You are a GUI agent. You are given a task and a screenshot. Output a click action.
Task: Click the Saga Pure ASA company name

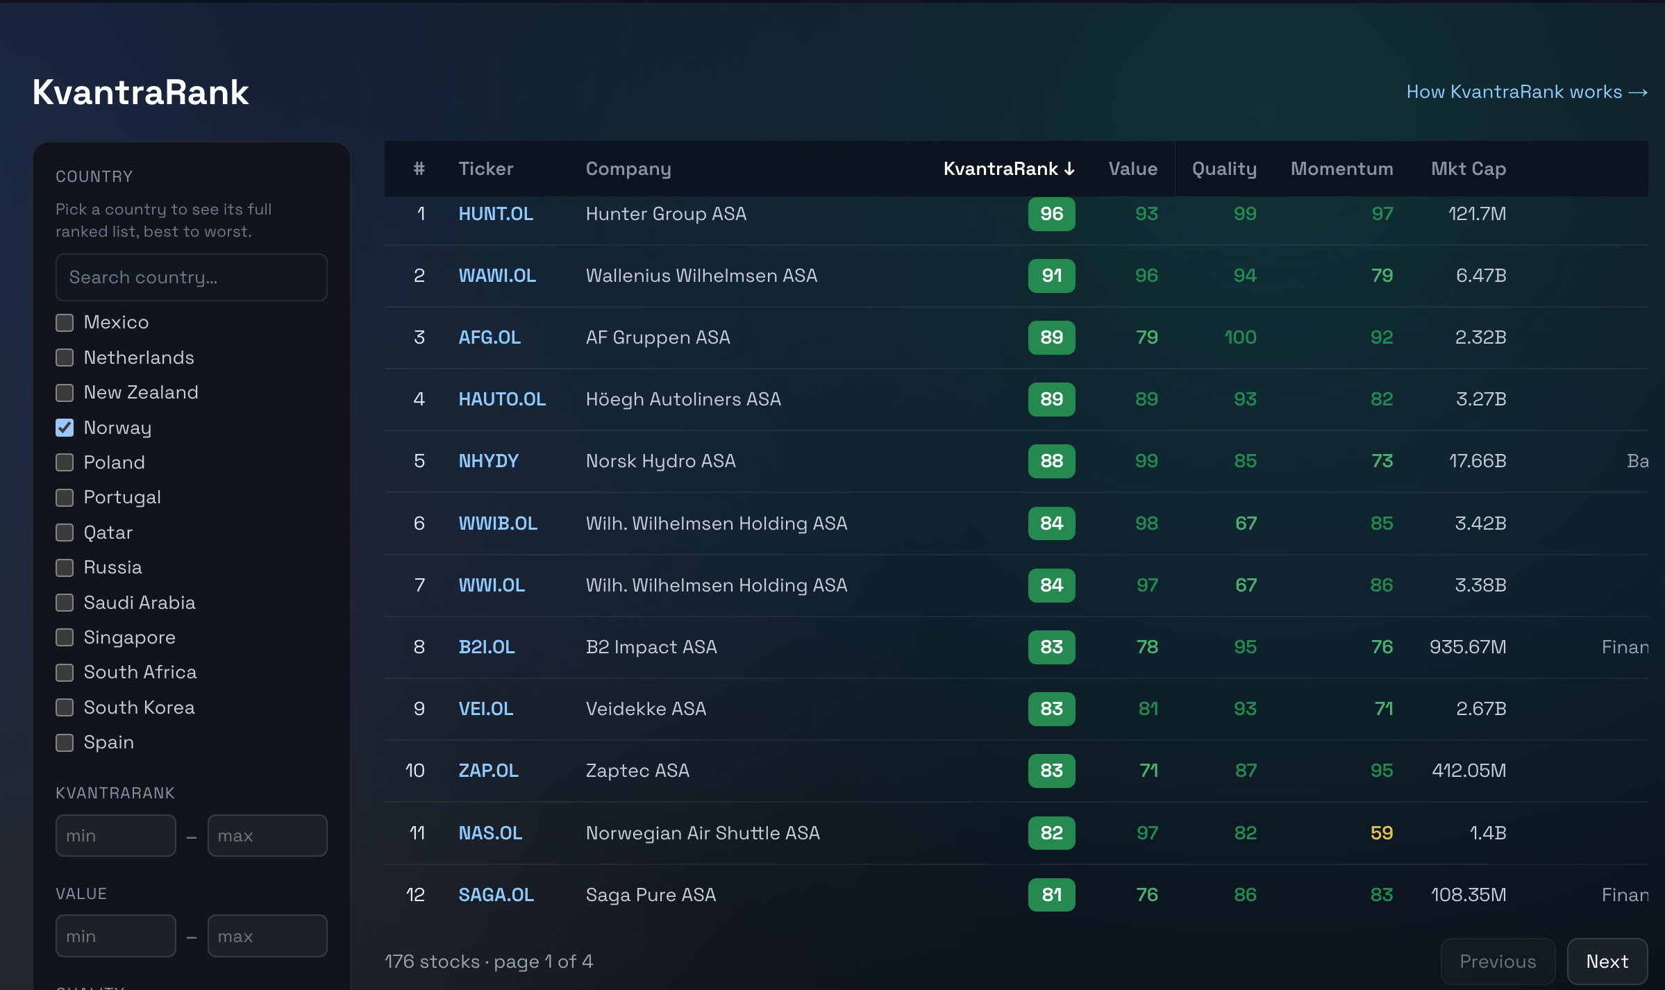point(651,895)
